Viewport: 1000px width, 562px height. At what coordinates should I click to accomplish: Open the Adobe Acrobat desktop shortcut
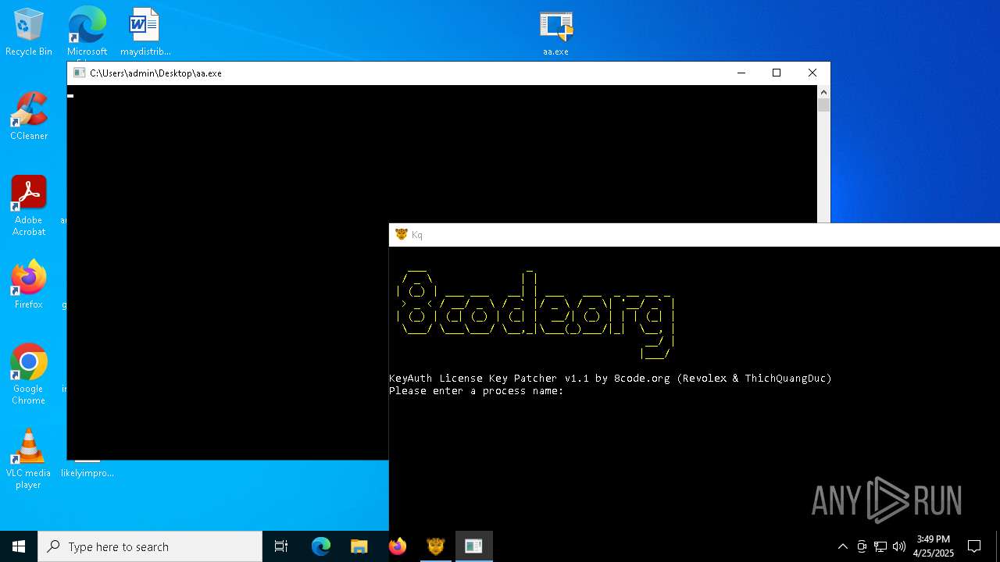tap(29, 205)
